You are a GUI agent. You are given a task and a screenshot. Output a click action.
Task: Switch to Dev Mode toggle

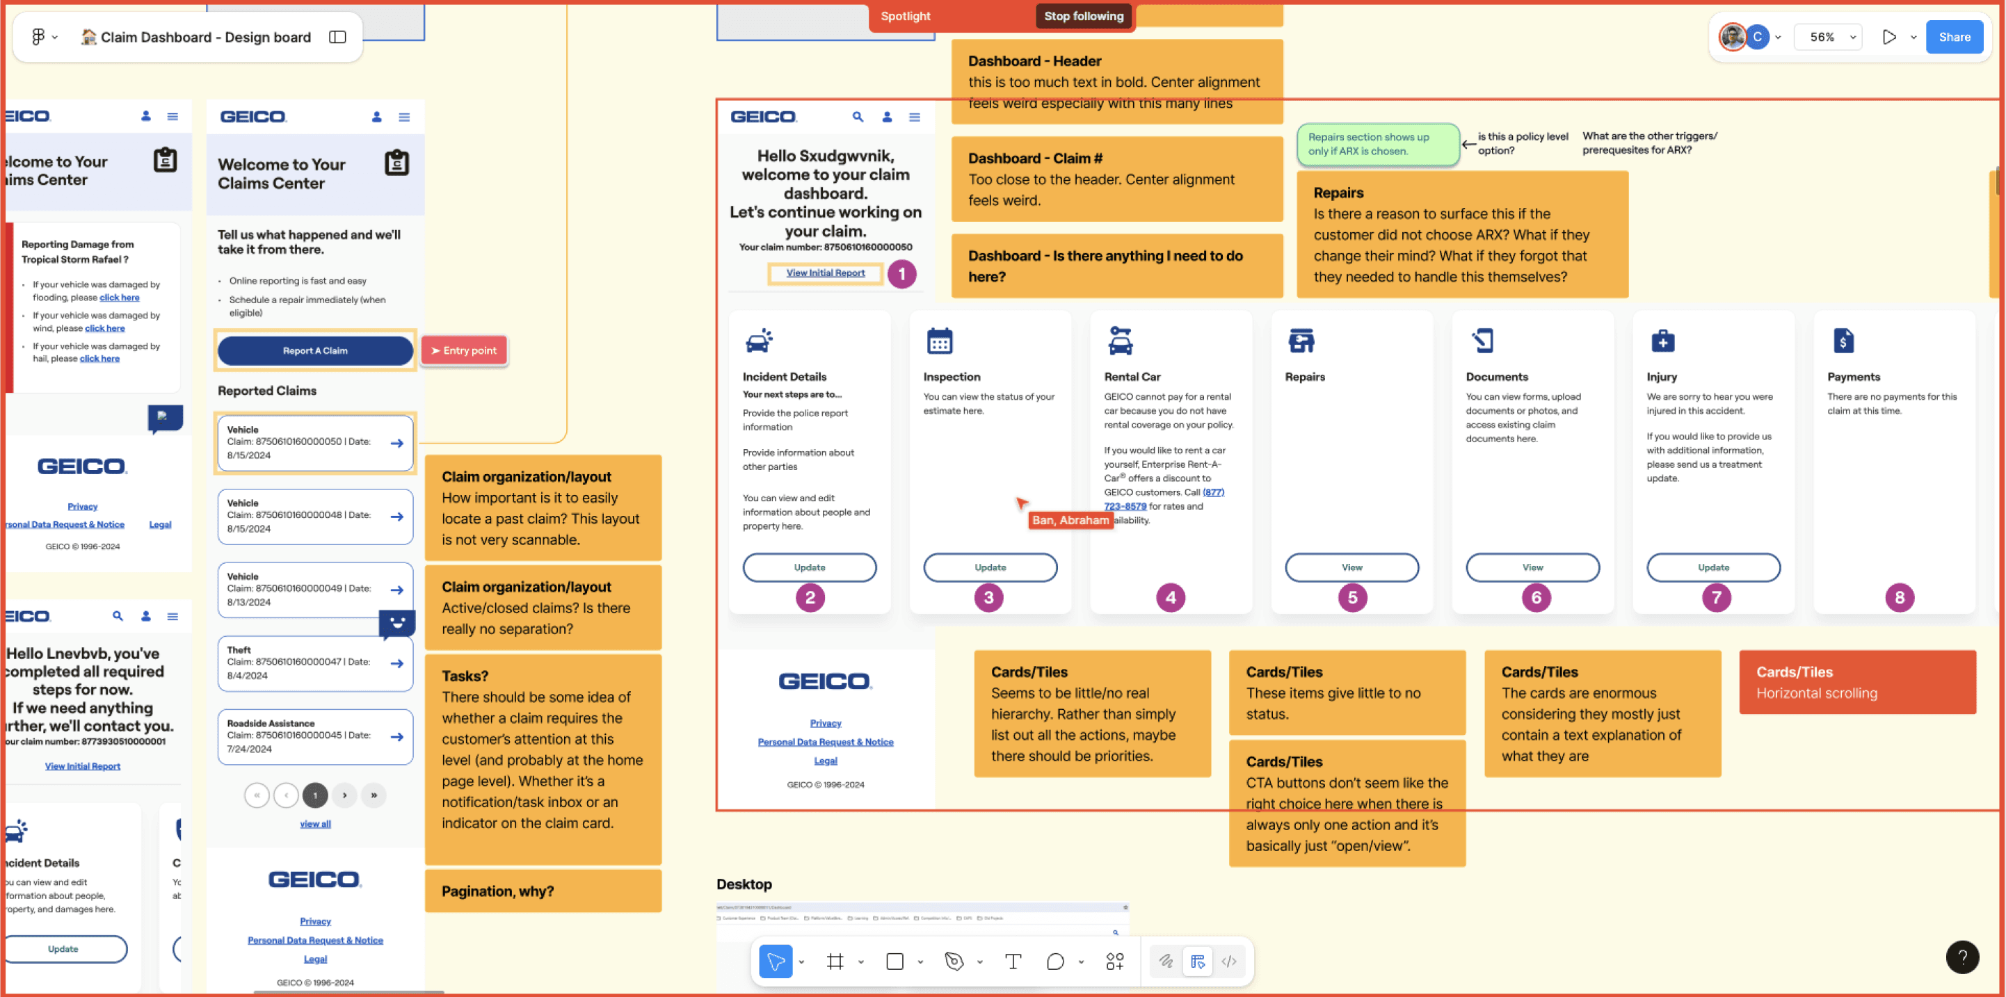tap(1229, 962)
